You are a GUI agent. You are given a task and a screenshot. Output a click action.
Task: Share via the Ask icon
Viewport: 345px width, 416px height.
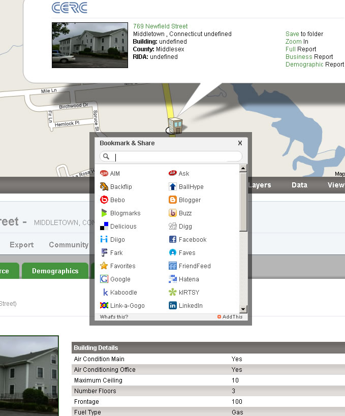click(x=173, y=173)
